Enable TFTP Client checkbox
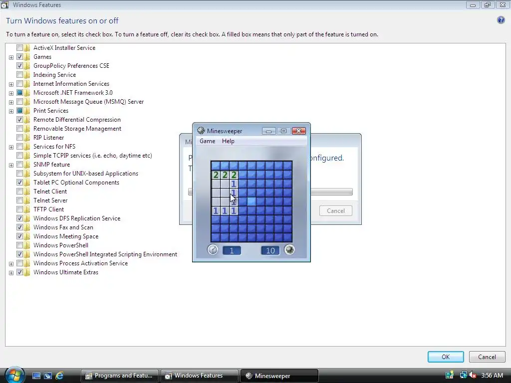 [x=19, y=209]
